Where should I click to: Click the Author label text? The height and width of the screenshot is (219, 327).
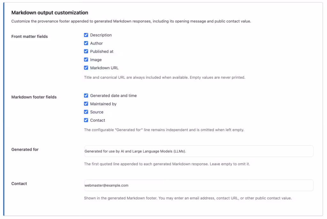coord(96,43)
